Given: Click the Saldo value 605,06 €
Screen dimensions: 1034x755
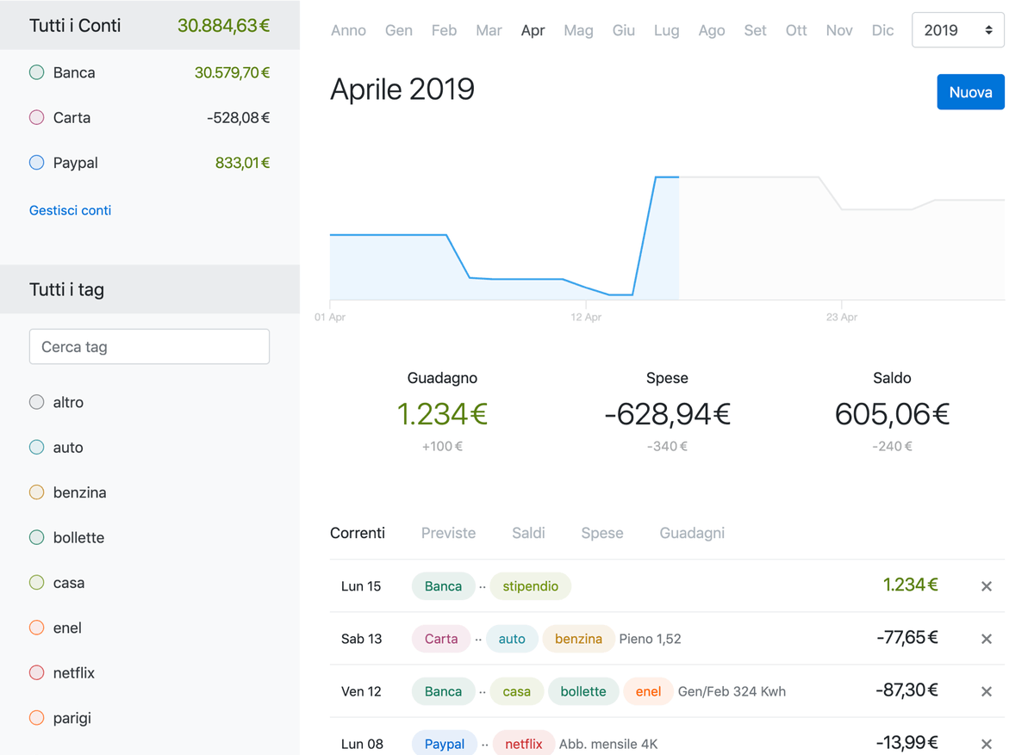Looking at the screenshot, I should click(x=892, y=414).
